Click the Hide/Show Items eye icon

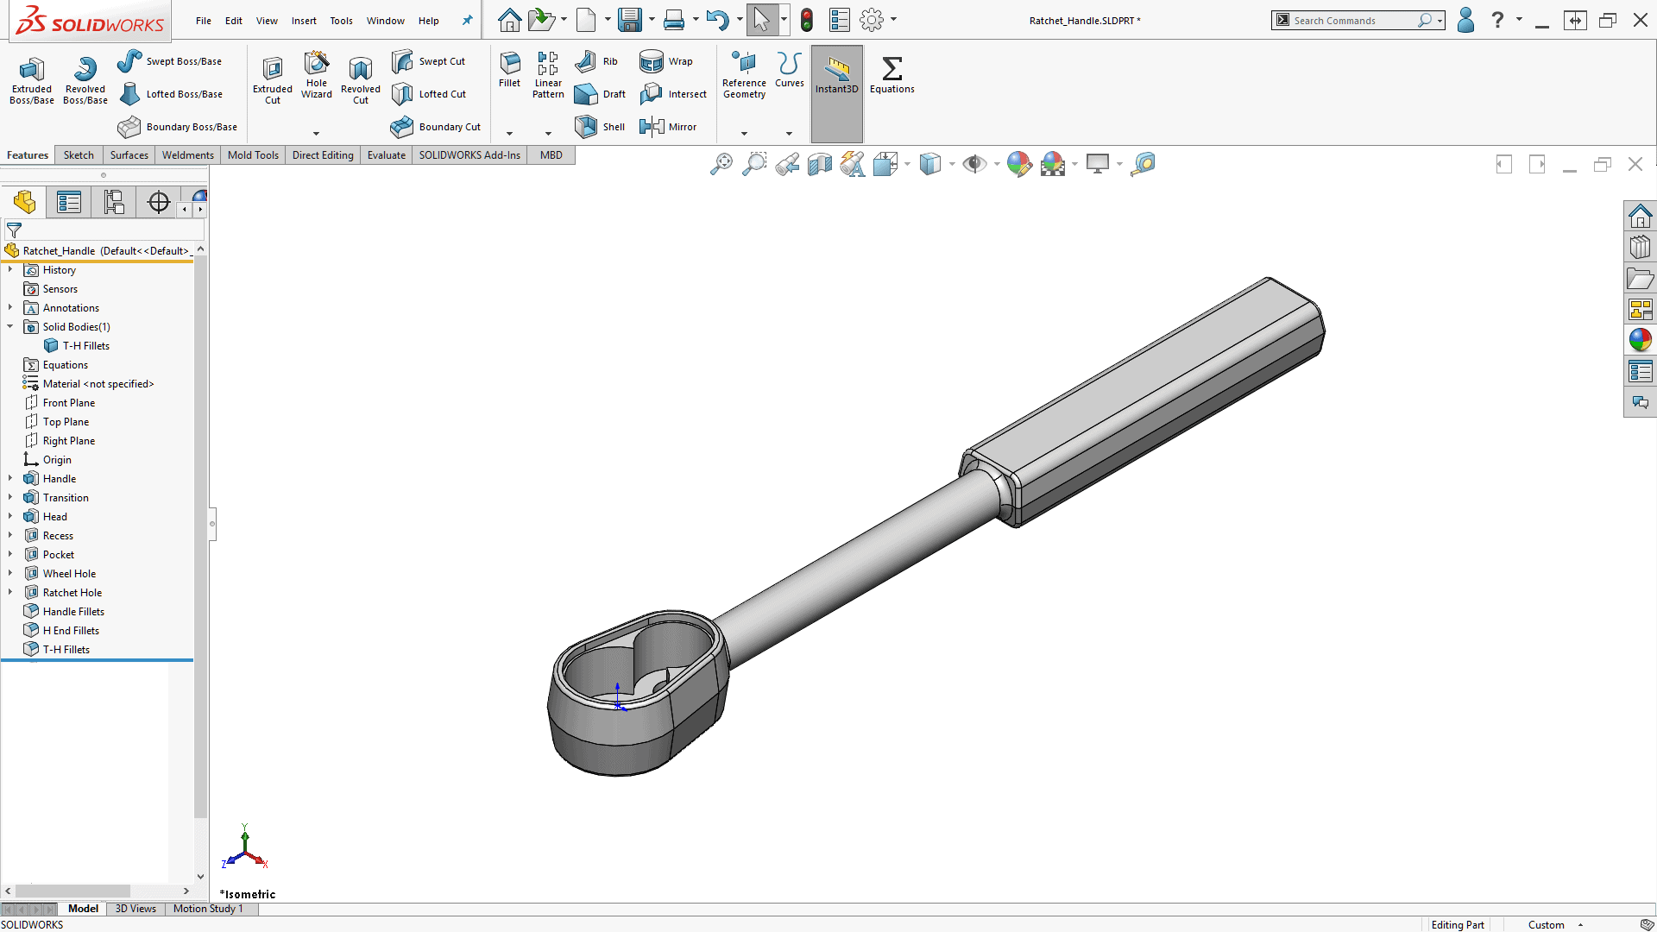pyautogui.click(x=974, y=164)
